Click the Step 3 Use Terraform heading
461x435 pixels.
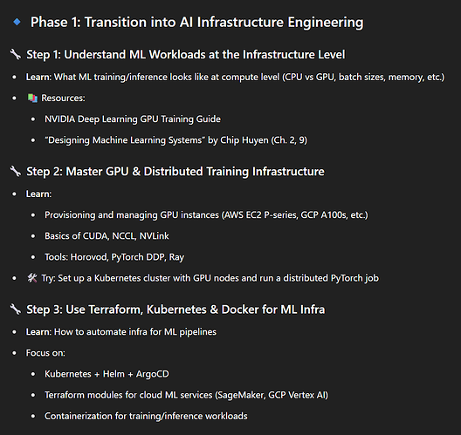175,309
